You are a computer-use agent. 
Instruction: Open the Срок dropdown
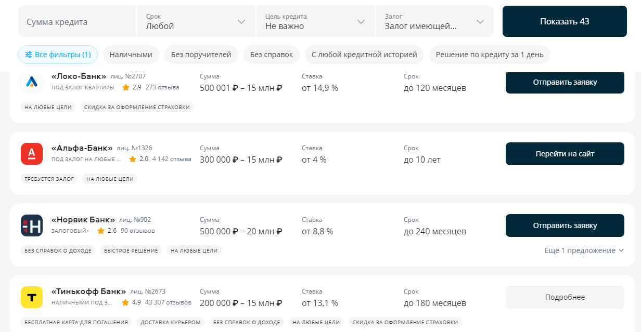[196, 21]
